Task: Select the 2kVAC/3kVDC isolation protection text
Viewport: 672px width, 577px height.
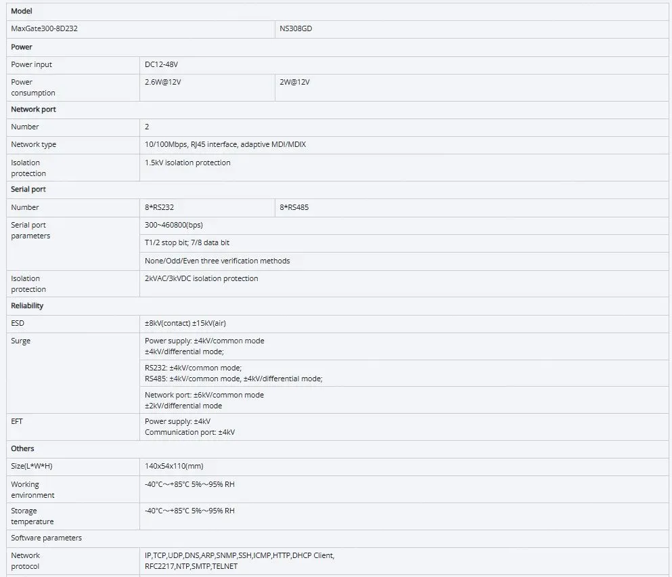Action: 201,278
